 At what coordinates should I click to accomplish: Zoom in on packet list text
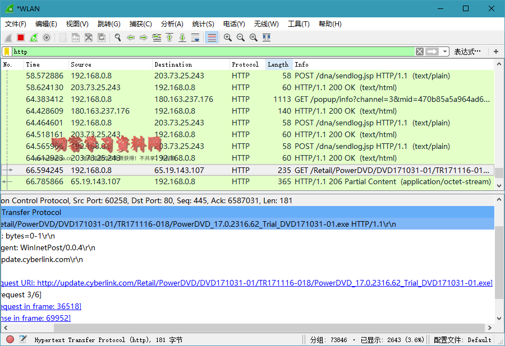click(227, 38)
